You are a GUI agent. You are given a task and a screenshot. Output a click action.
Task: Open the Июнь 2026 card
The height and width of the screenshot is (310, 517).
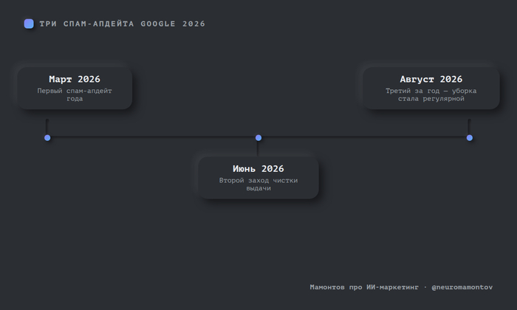coord(258,178)
